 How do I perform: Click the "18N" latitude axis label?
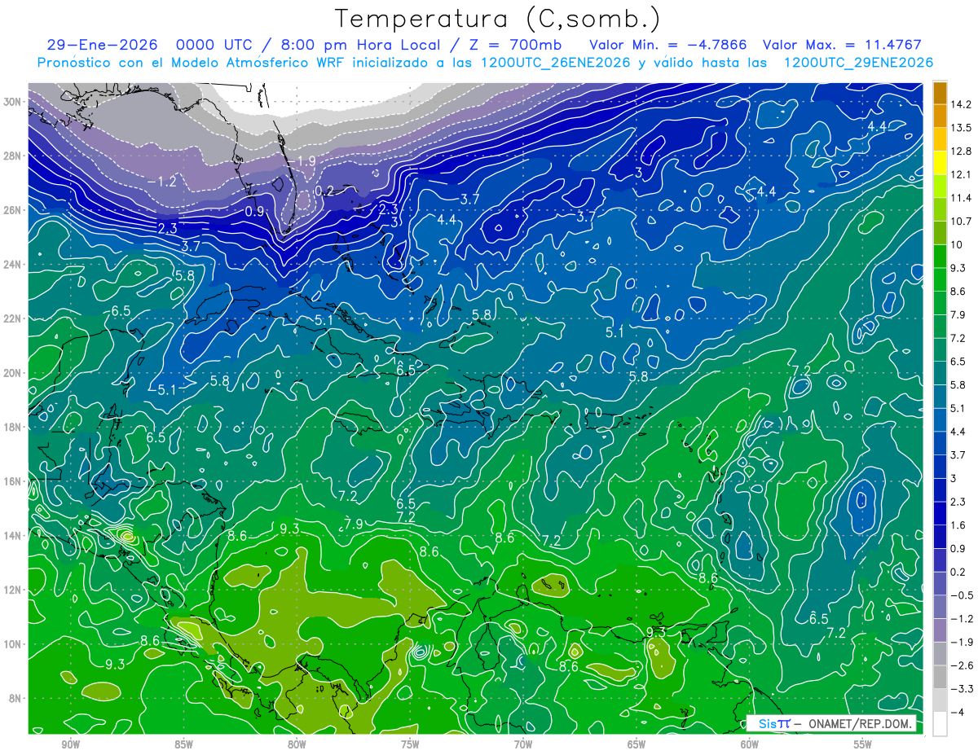coord(12,427)
